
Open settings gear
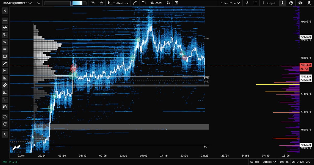[291, 3]
